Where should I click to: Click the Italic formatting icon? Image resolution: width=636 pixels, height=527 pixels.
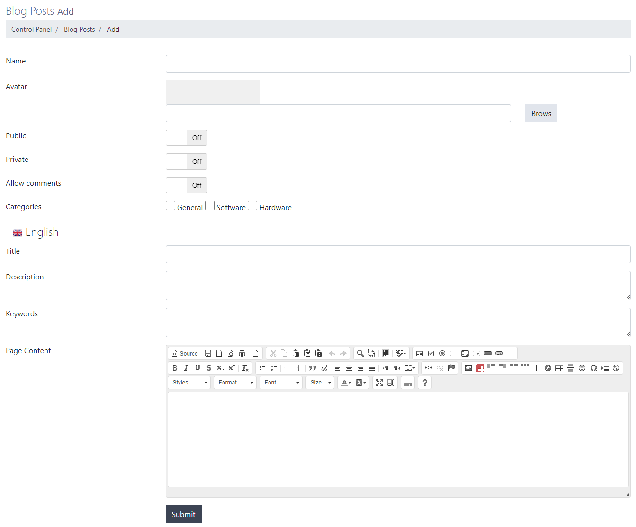point(186,368)
